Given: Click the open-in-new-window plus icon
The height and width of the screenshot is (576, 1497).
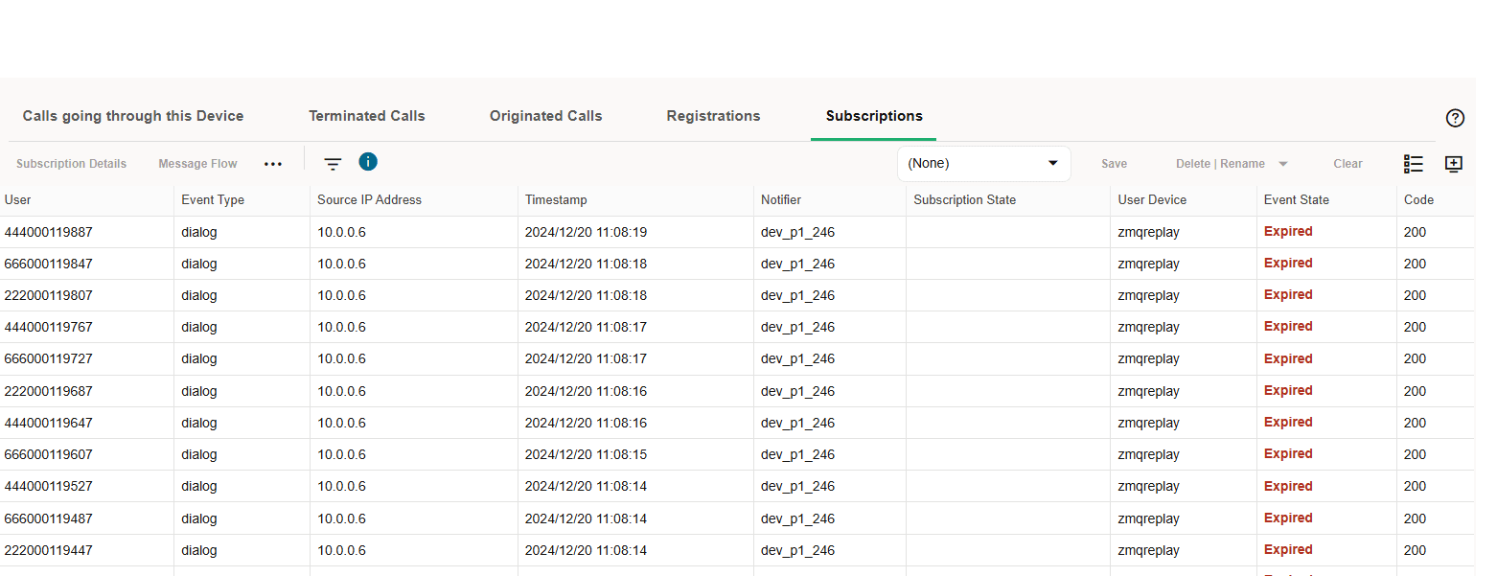Looking at the screenshot, I should coord(1454,164).
